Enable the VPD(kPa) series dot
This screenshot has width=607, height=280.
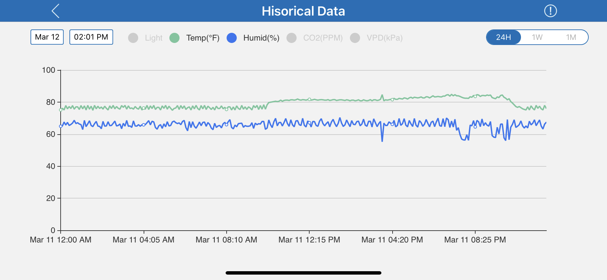point(355,38)
